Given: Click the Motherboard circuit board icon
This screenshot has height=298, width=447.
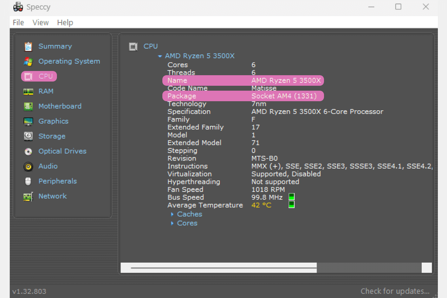Looking at the screenshot, I should pyautogui.click(x=28, y=106).
